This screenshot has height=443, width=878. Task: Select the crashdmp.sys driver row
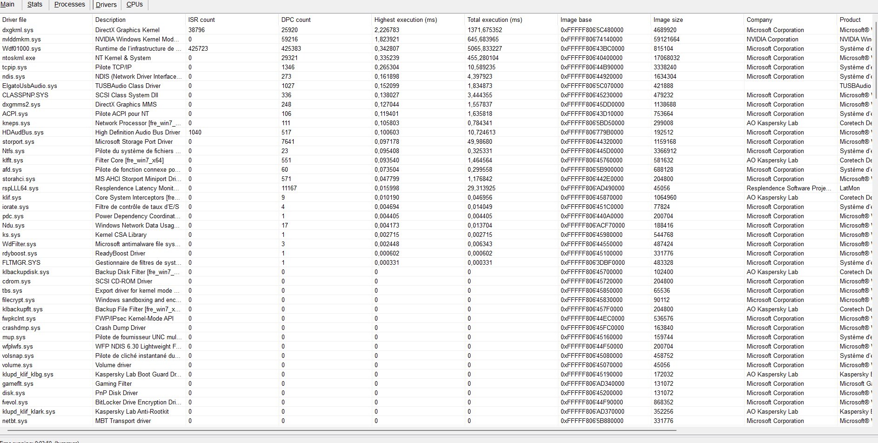click(x=436, y=328)
